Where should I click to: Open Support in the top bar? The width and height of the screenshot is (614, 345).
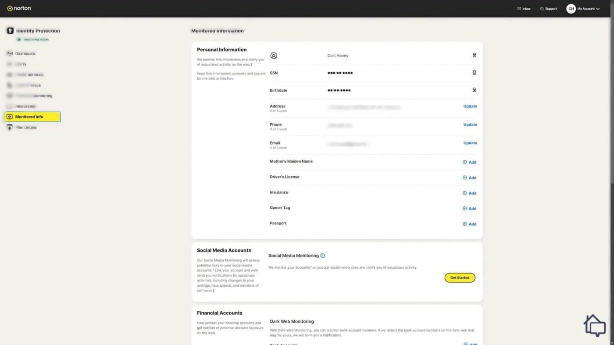click(x=549, y=9)
